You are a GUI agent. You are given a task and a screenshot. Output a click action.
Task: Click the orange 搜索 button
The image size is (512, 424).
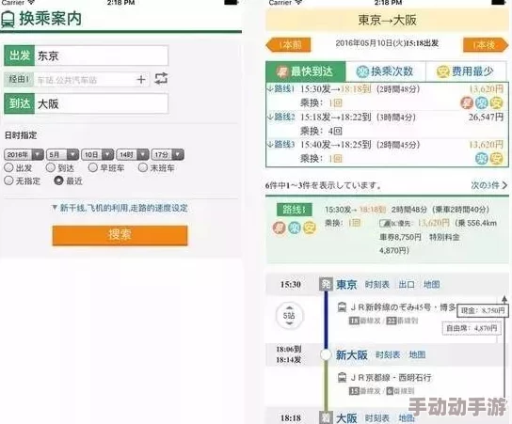[120, 235]
